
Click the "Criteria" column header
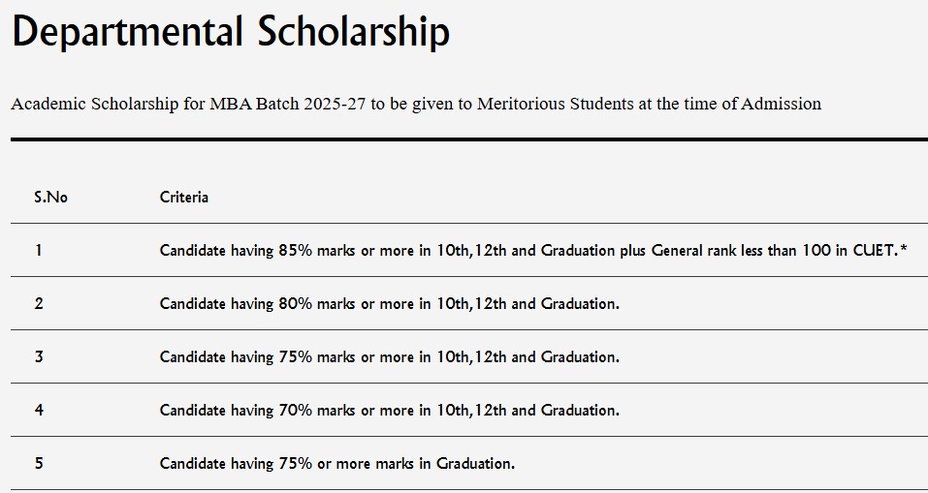click(184, 197)
